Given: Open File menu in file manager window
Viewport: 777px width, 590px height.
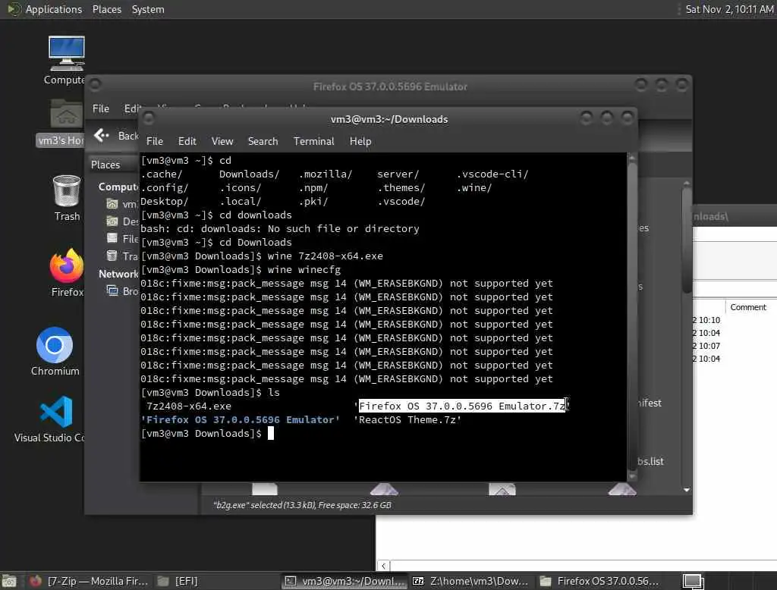Looking at the screenshot, I should 101,108.
